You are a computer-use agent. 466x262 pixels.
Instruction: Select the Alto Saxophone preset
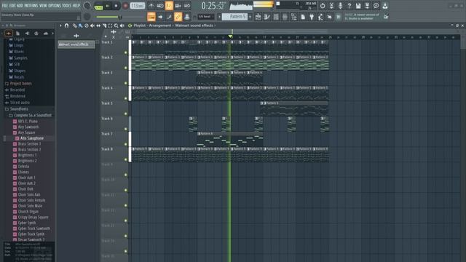(x=32, y=138)
